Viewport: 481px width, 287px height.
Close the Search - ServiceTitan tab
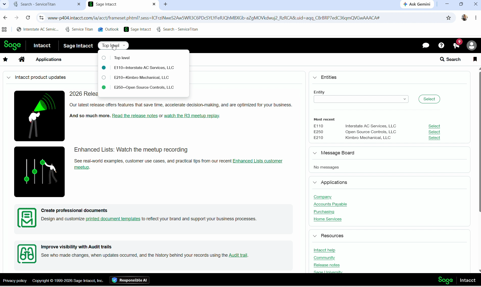click(79, 4)
